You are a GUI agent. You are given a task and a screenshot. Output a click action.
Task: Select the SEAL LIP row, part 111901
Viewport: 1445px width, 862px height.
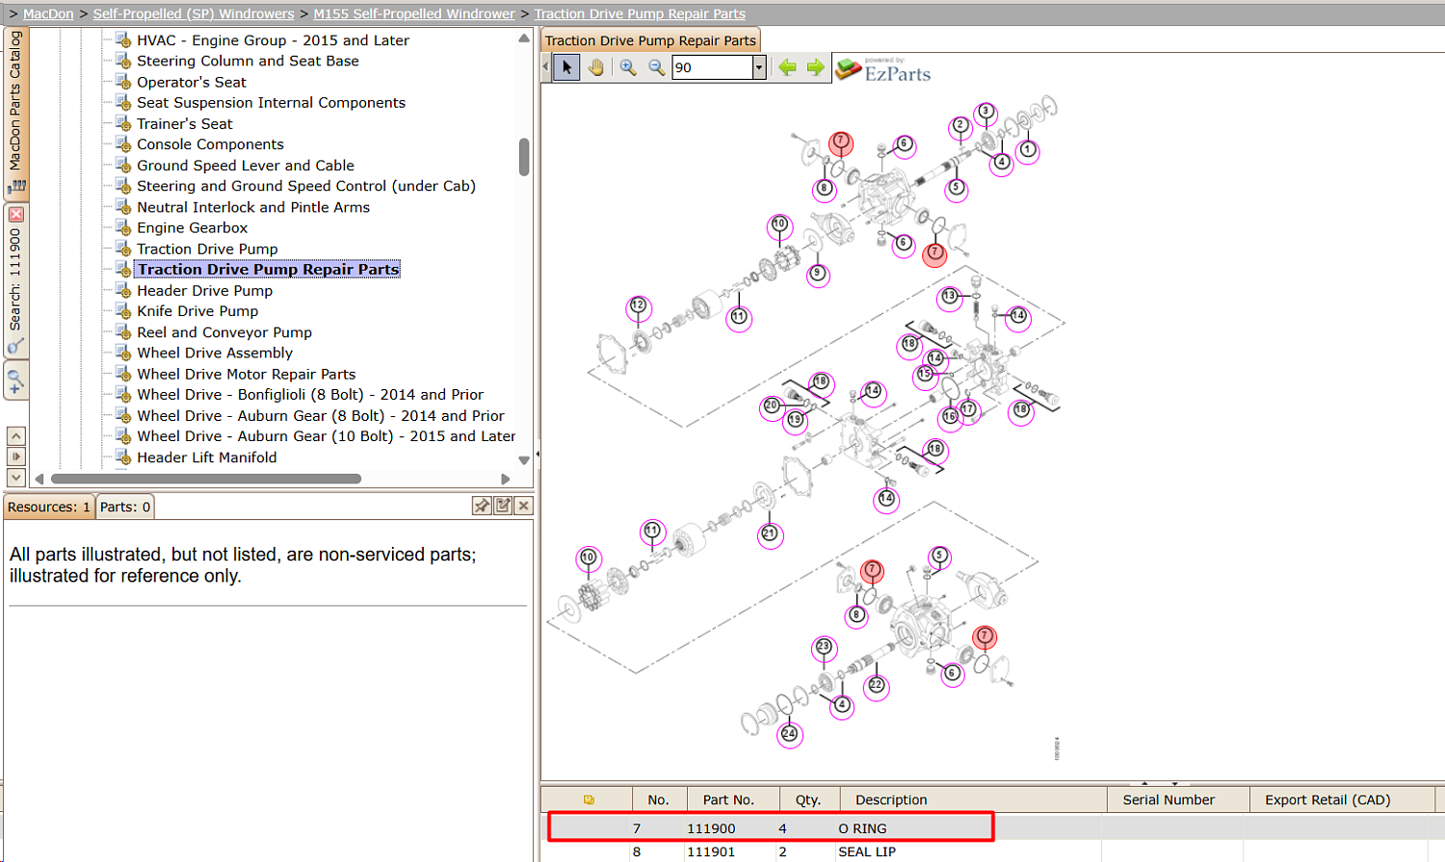coord(992,851)
